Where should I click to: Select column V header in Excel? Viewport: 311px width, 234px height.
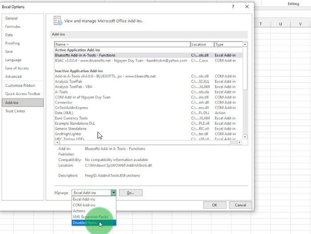(300, 24)
